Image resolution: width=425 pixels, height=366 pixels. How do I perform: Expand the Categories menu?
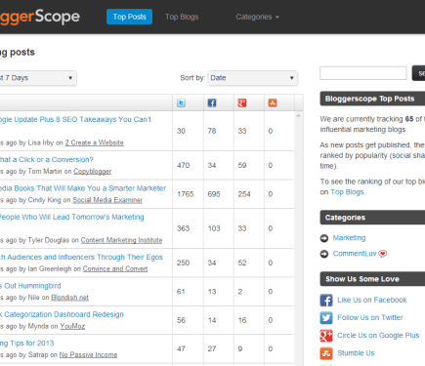[x=257, y=17]
